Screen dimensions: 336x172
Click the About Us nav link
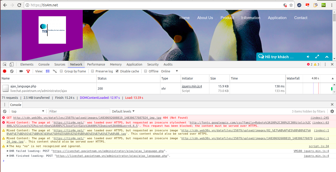coord(205,18)
